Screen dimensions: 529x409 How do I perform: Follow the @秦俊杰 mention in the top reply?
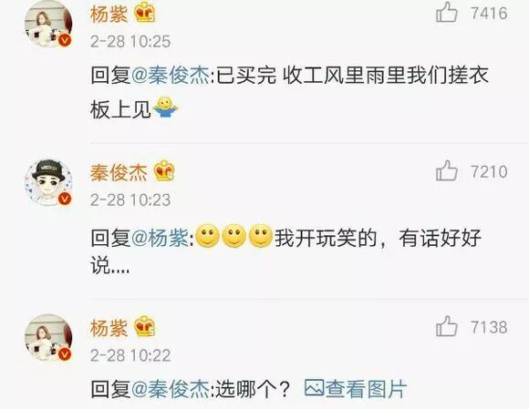[x=170, y=75]
